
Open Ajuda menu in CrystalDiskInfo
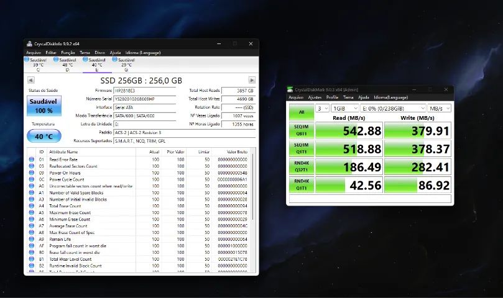point(115,53)
